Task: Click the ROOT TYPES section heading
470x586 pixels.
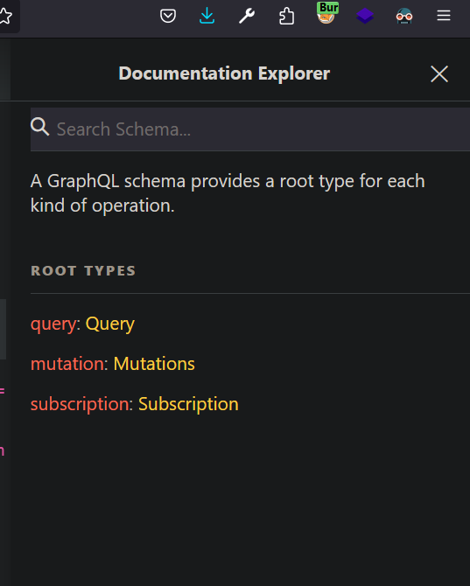Action: pyautogui.click(x=83, y=270)
